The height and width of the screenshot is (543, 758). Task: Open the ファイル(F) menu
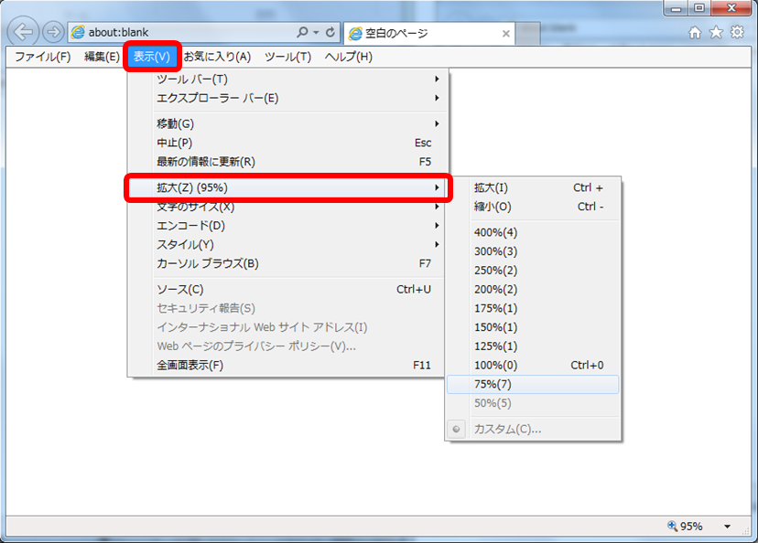(x=42, y=57)
